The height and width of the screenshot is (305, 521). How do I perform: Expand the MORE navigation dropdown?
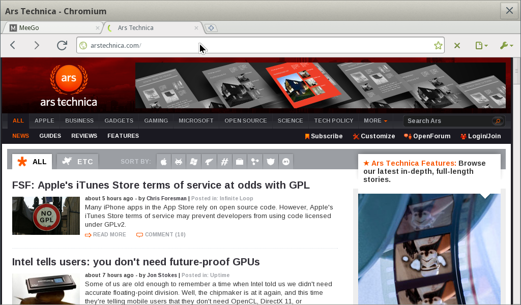pos(375,121)
